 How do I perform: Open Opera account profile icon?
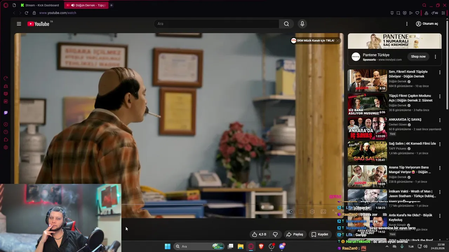coord(426,13)
